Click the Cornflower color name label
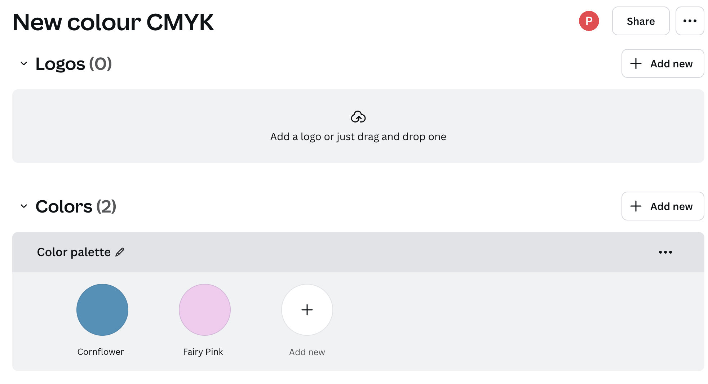Screen dimensions: 708x384 click(101, 352)
